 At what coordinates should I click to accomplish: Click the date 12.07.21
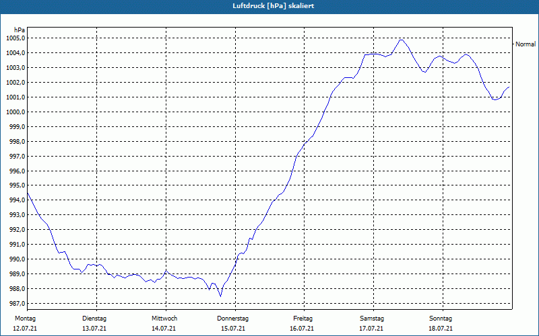[25, 329]
